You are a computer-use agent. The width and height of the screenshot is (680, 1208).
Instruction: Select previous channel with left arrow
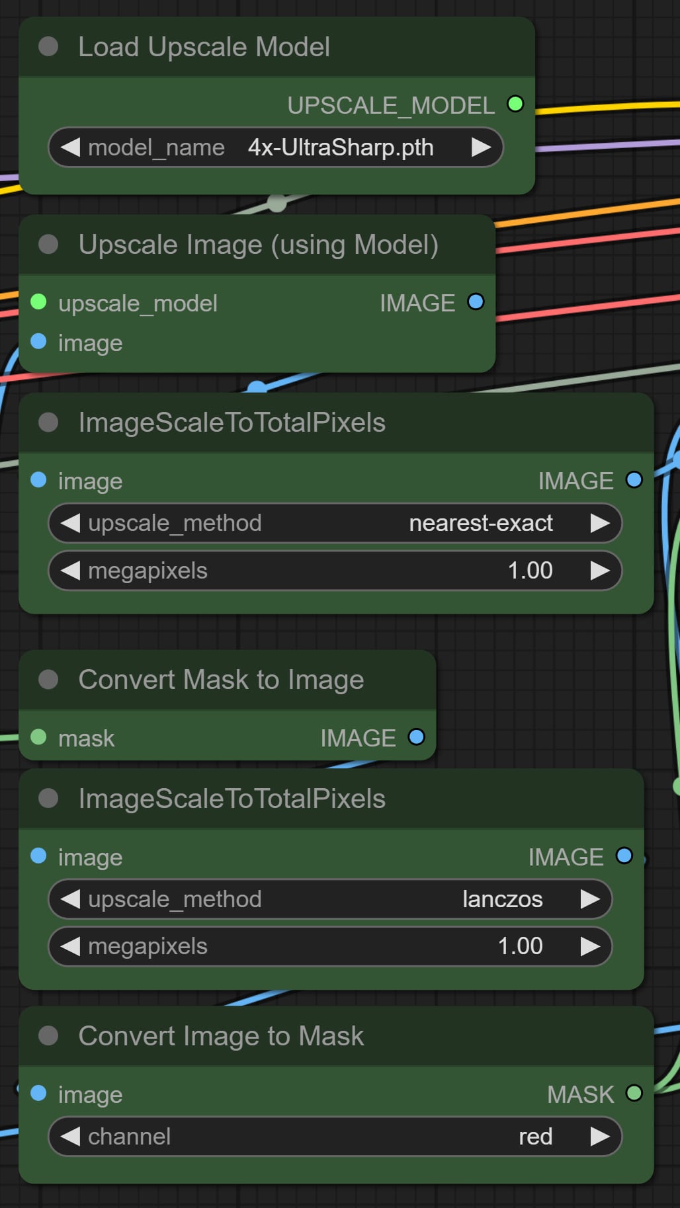70,1137
